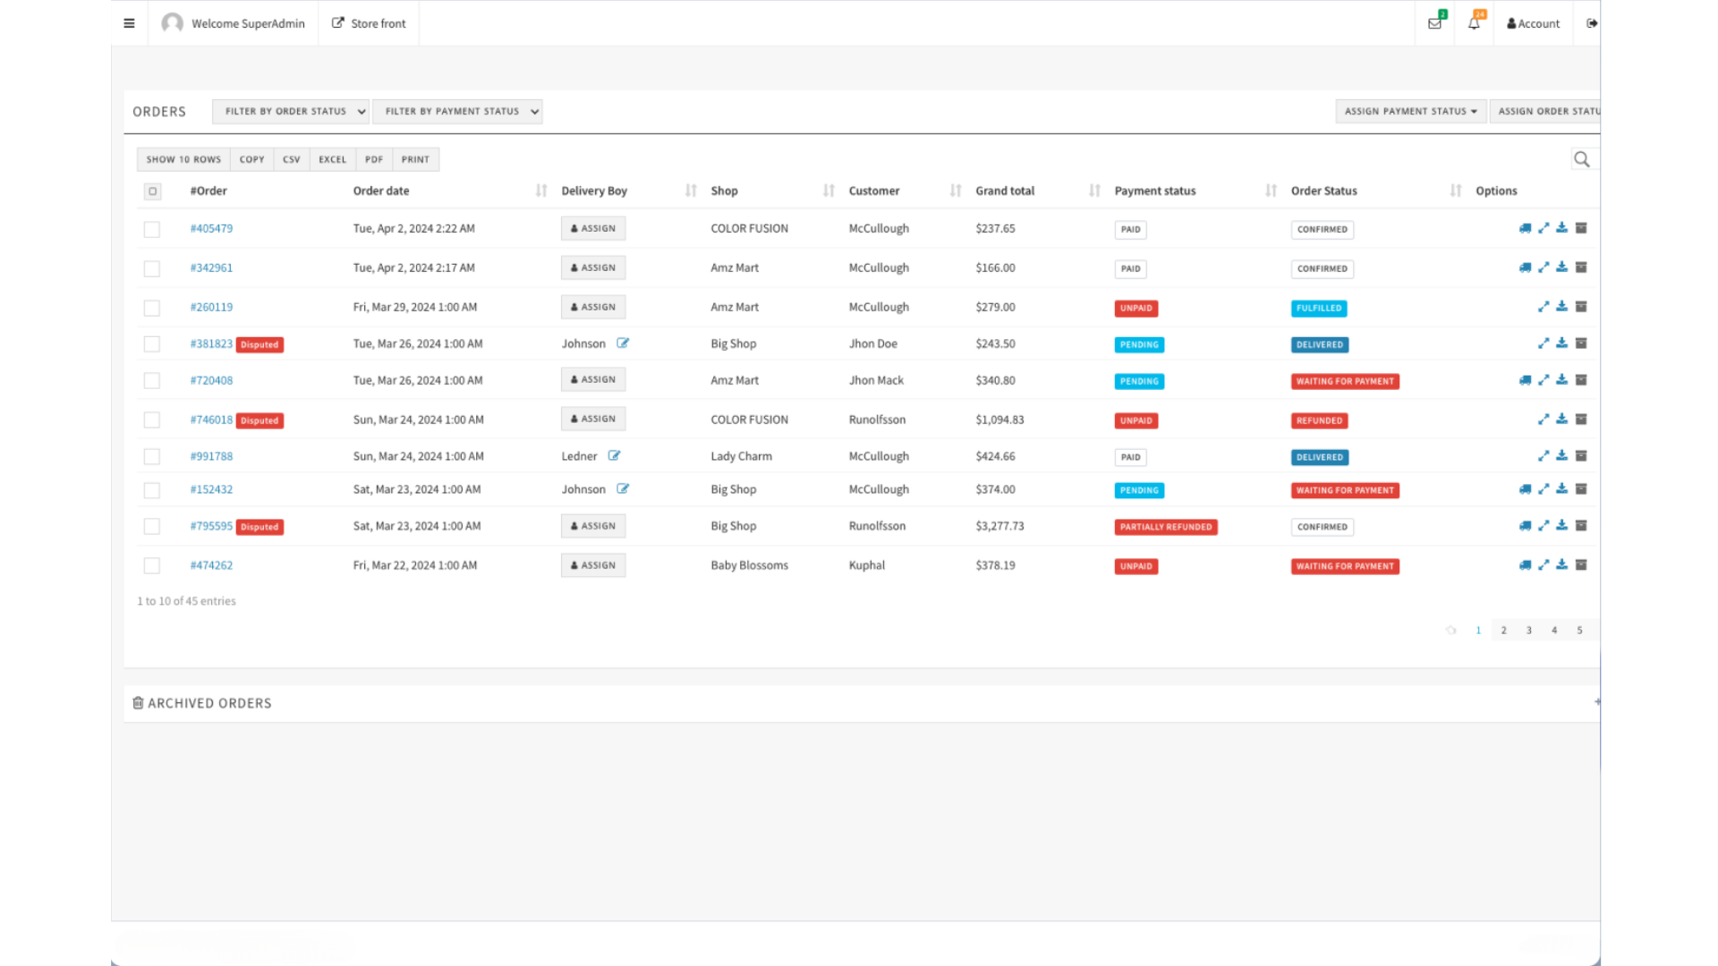Go to pagination page 3
Screen dimensions: 1718x966
pyautogui.click(x=1529, y=631)
